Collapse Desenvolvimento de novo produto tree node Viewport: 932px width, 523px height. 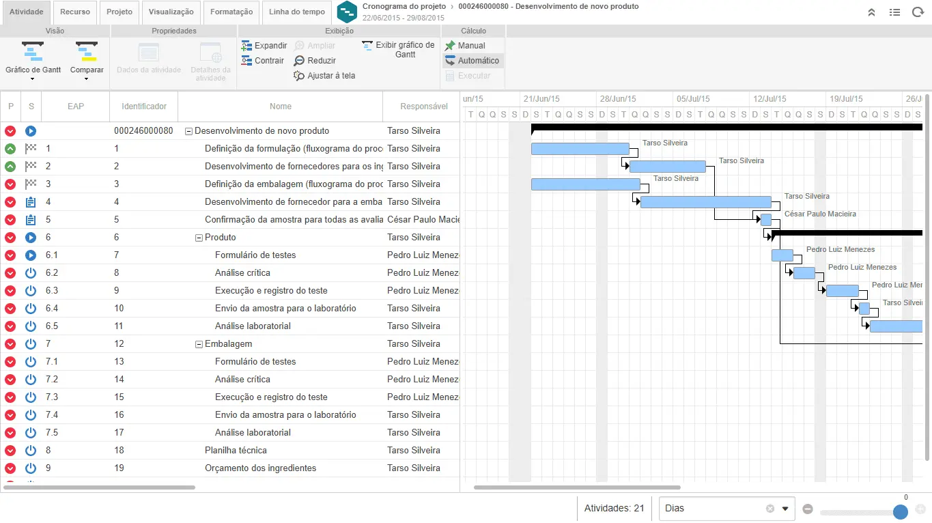[189, 131]
